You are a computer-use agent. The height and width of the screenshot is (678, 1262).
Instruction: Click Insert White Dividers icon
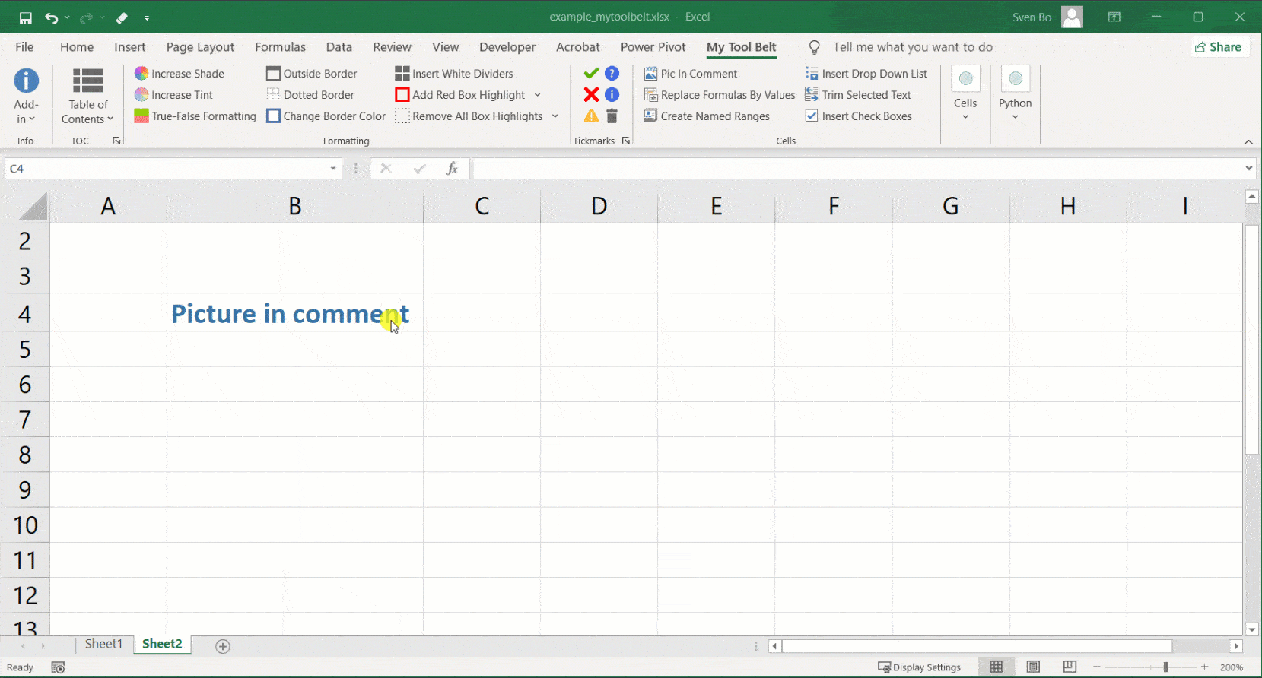pyautogui.click(x=402, y=74)
